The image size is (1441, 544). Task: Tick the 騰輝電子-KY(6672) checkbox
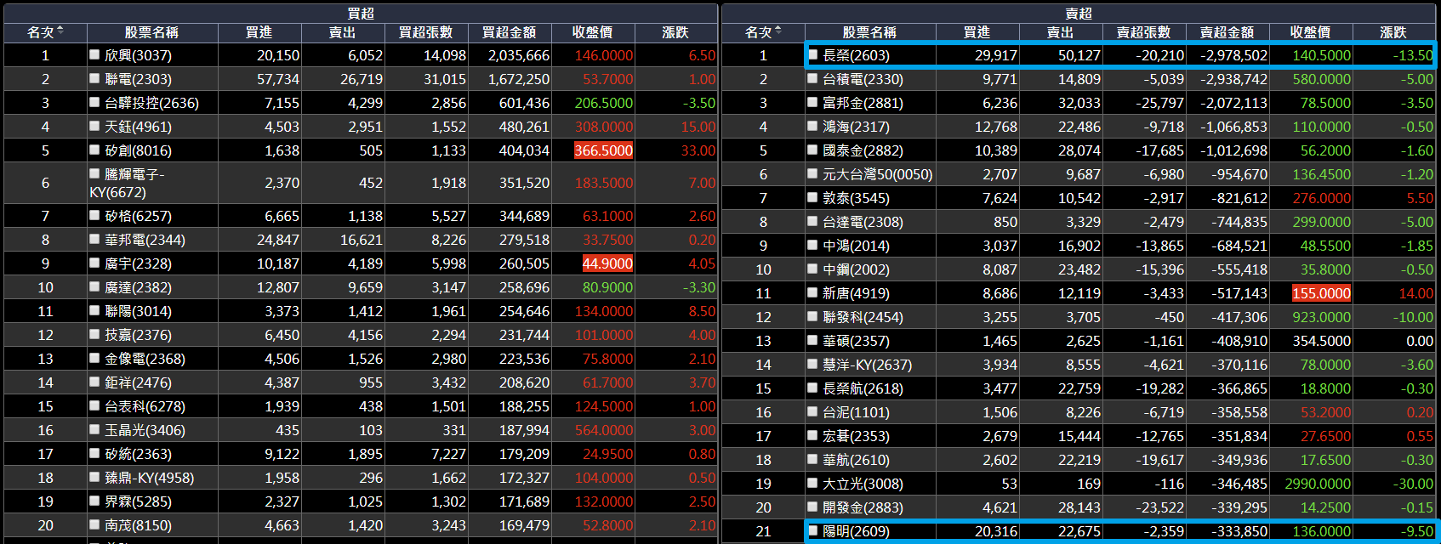[94, 173]
